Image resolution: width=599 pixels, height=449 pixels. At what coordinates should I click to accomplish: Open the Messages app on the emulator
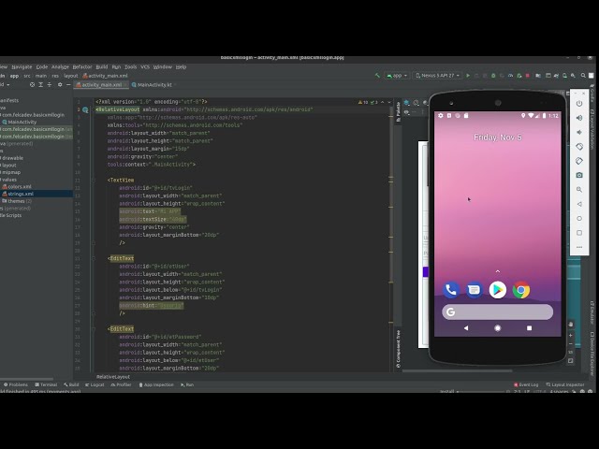click(475, 290)
